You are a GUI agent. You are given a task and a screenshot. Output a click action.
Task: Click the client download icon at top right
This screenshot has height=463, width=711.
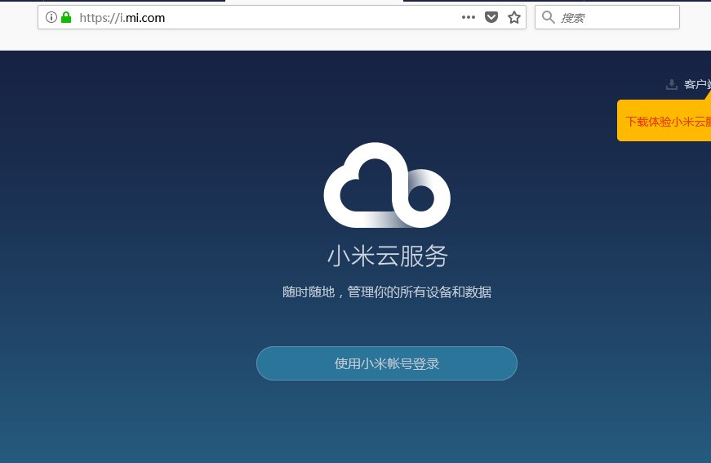672,84
